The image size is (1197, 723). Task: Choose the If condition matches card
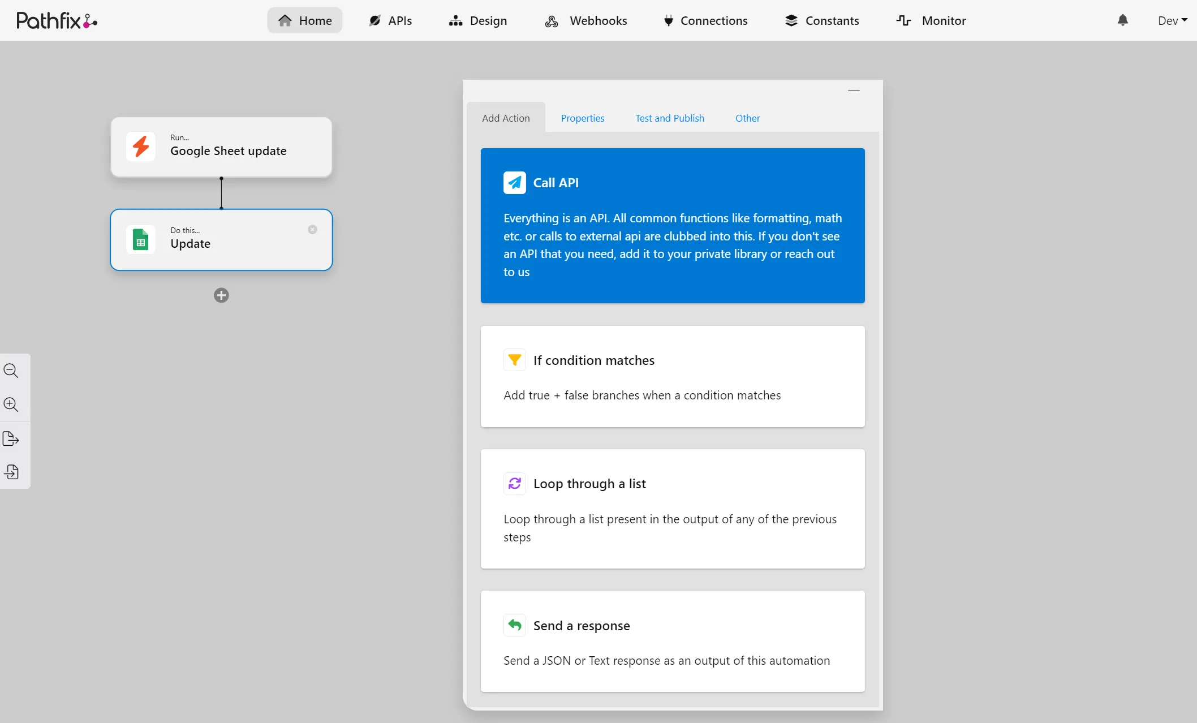673,376
